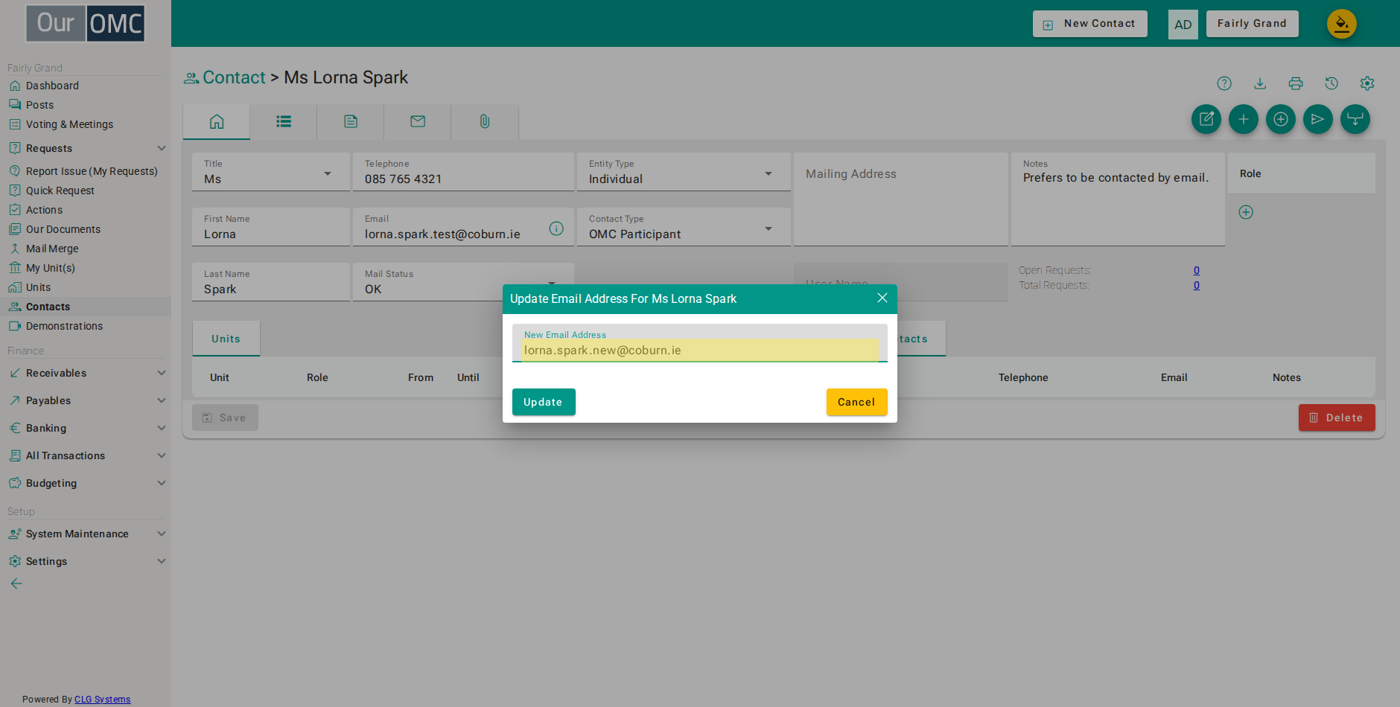
Task: Open the home tab icon
Action: pyautogui.click(x=217, y=121)
